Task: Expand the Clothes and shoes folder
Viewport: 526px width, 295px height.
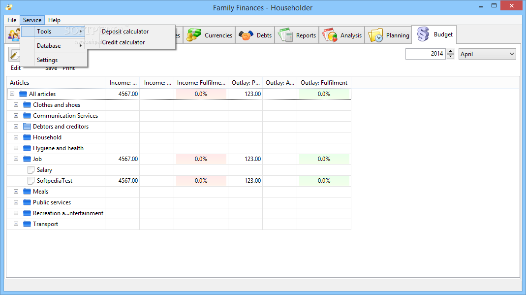Action: coord(16,105)
